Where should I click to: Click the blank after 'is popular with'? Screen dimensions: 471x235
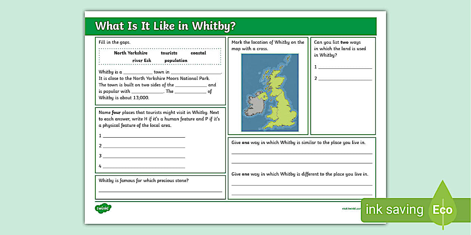pyautogui.click(x=148, y=93)
